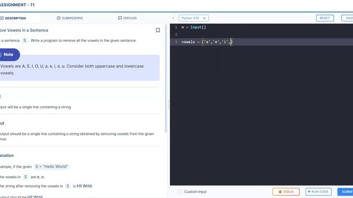Collapse the description panel using the left chevron
The width and height of the screenshot is (353, 198).
[x=173, y=18]
